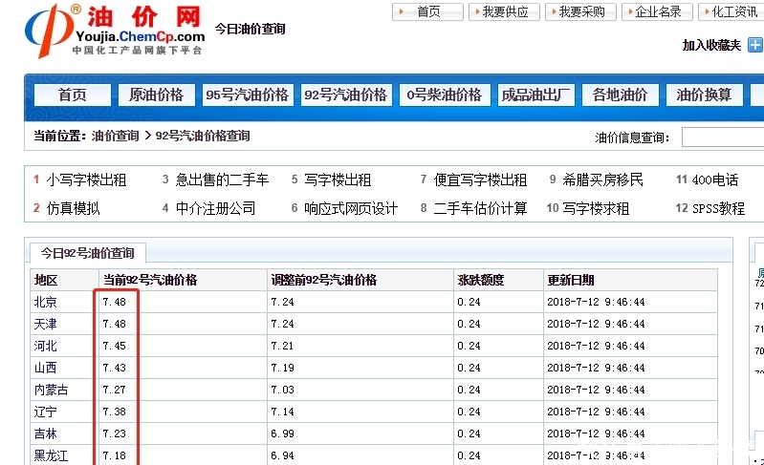Open the 希腊买房移民 ad link
Image resolution: width=764 pixels, height=465 pixels.
[603, 180]
